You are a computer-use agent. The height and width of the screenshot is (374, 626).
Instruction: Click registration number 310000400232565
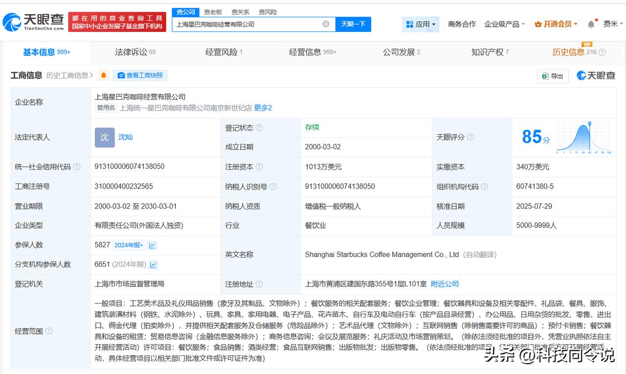coord(124,186)
